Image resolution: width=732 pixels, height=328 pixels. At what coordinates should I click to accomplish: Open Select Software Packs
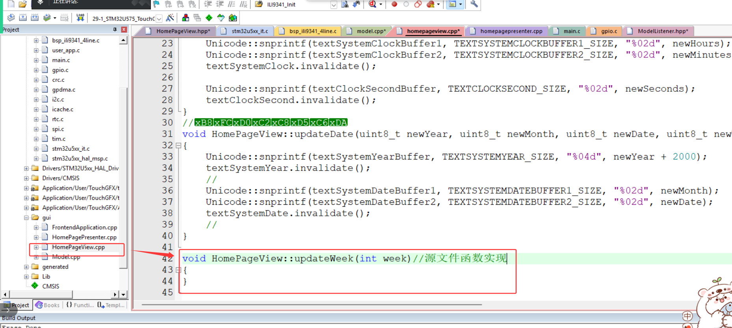coord(221,18)
